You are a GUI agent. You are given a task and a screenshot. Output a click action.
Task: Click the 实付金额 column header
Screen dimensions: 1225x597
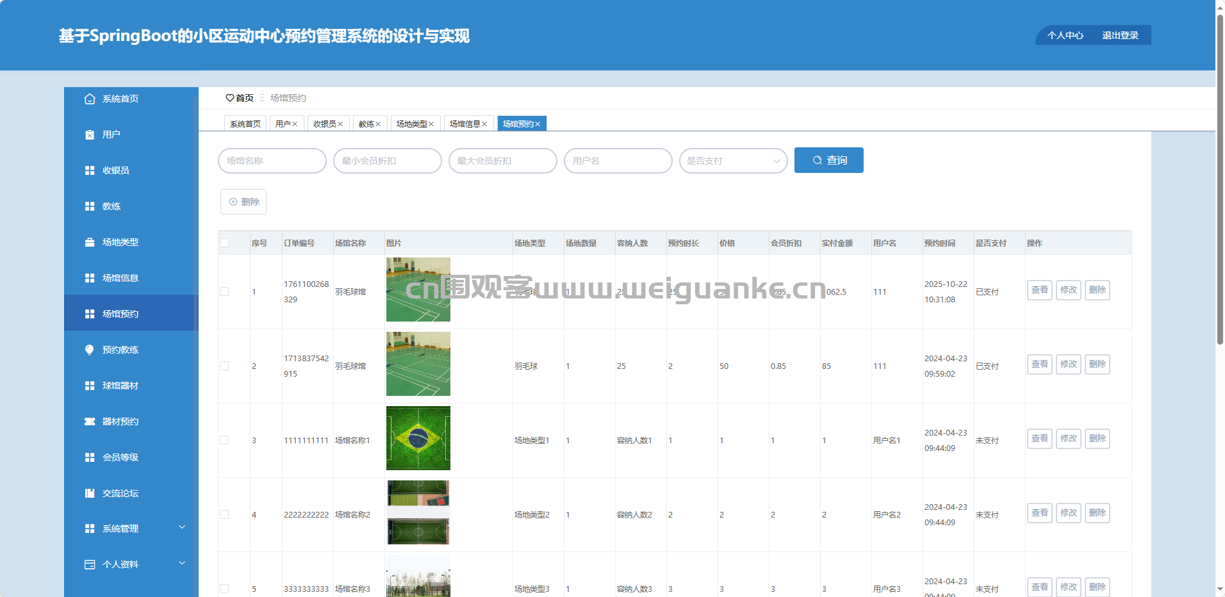837,243
